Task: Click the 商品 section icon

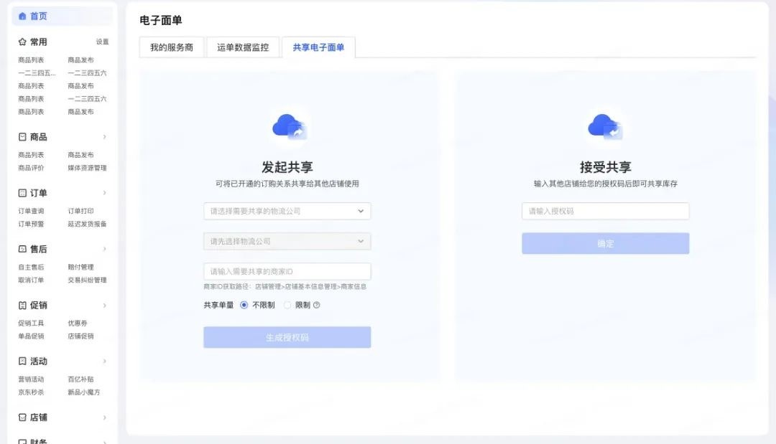Action: coord(22,136)
